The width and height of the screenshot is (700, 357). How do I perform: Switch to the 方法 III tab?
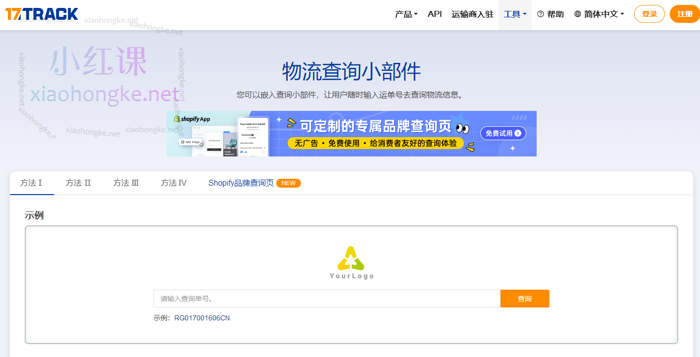pyautogui.click(x=126, y=183)
